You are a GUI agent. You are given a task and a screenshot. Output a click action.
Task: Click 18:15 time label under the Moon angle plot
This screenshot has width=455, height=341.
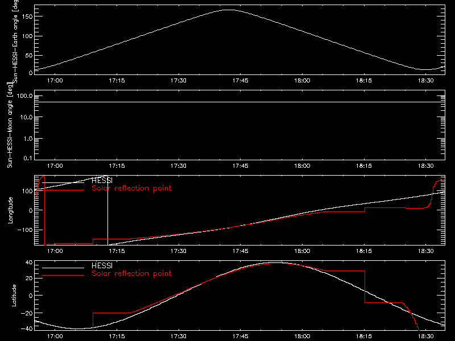pos(364,166)
